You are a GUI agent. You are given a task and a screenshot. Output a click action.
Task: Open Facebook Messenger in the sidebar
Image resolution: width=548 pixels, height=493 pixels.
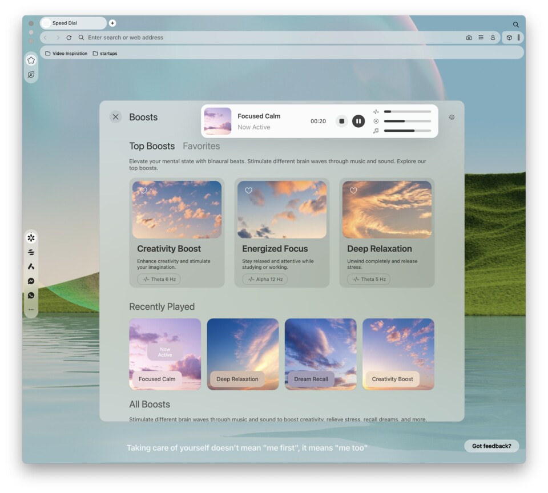(31, 281)
